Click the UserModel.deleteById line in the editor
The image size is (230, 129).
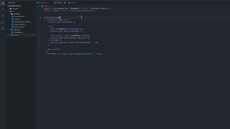point(67,29)
